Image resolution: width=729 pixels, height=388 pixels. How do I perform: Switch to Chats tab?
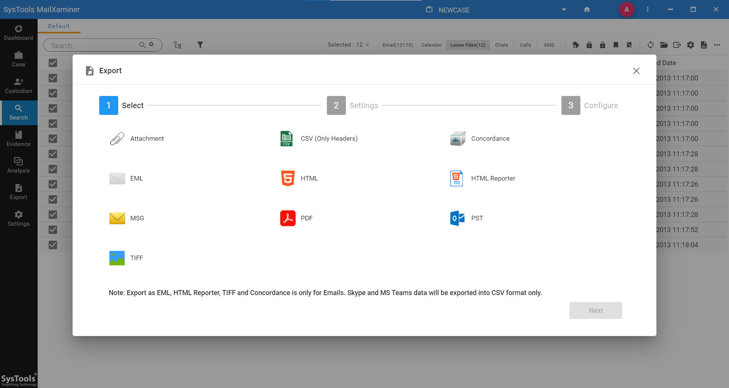[x=502, y=45]
